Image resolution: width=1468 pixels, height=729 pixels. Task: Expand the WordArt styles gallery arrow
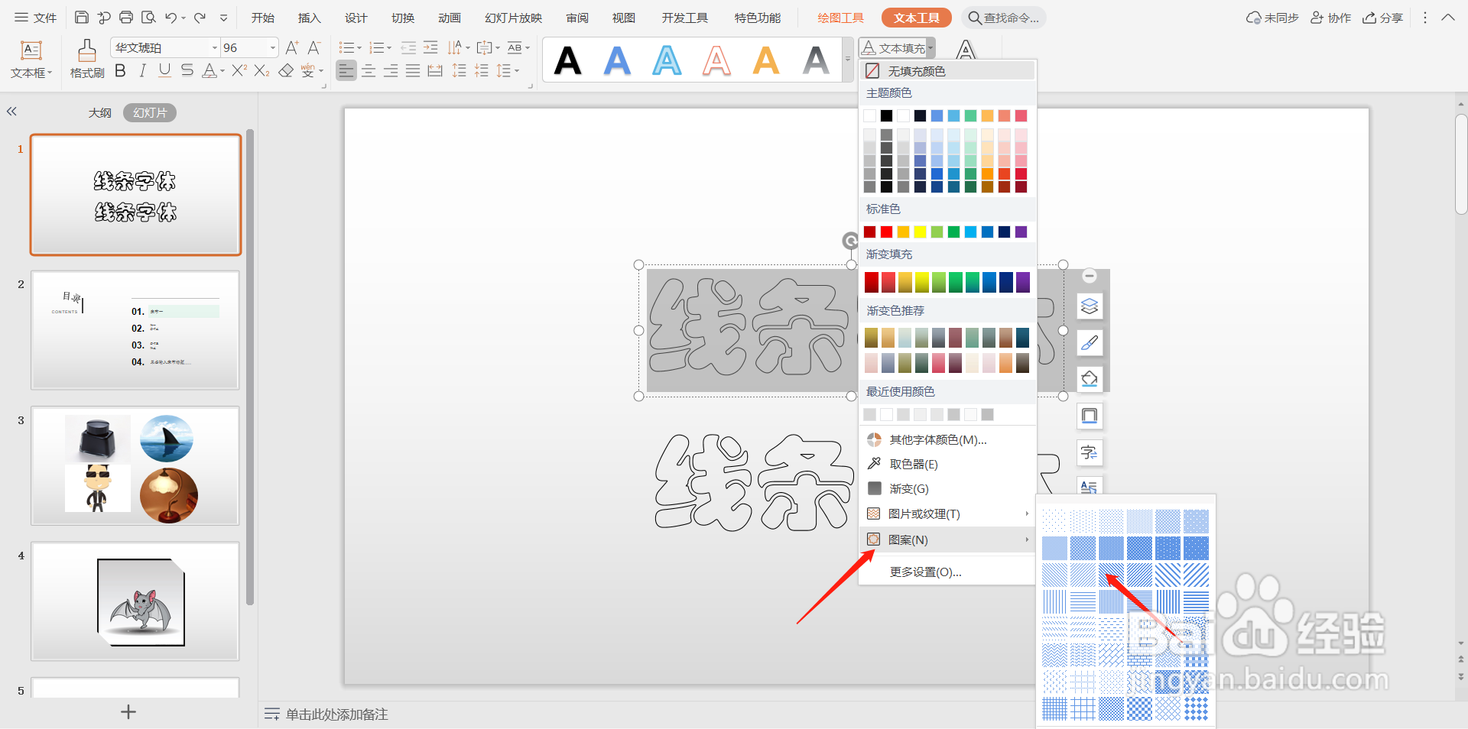847,60
